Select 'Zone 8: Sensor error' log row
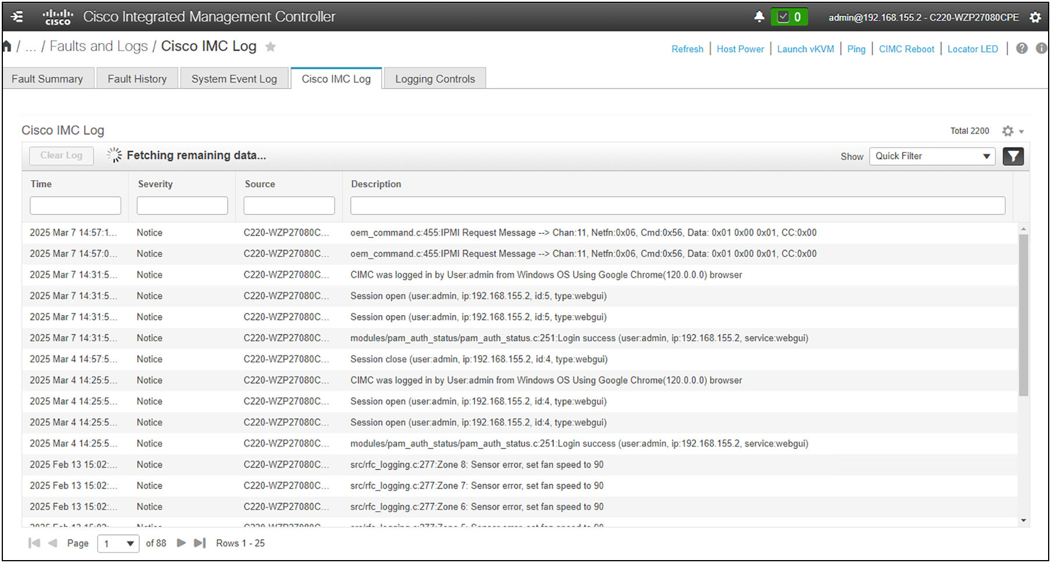The height and width of the screenshot is (563, 1051). coord(520,465)
